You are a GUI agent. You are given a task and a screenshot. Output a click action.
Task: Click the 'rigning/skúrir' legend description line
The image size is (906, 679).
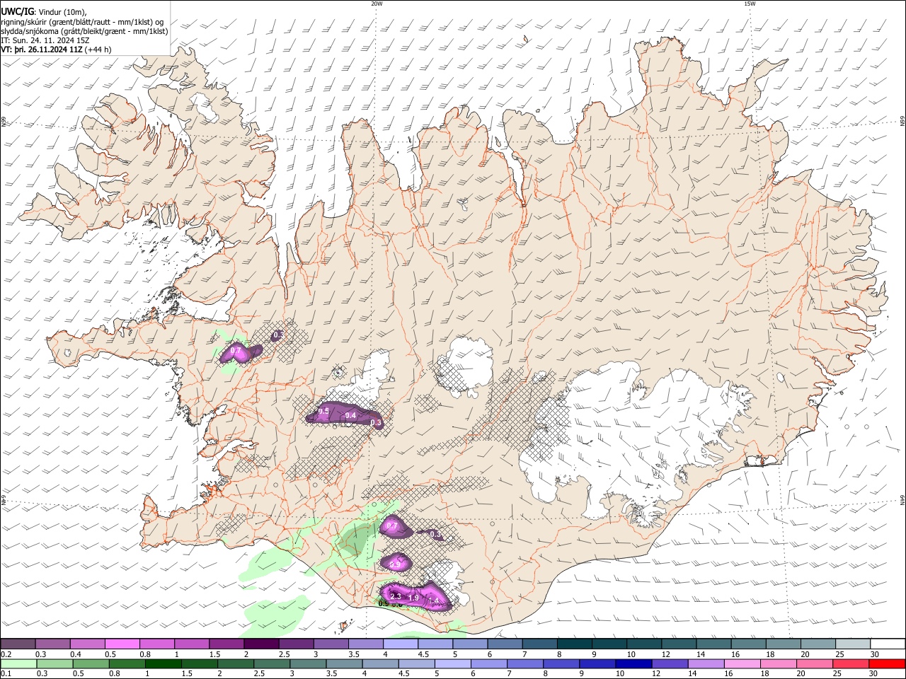click(83, 21)
